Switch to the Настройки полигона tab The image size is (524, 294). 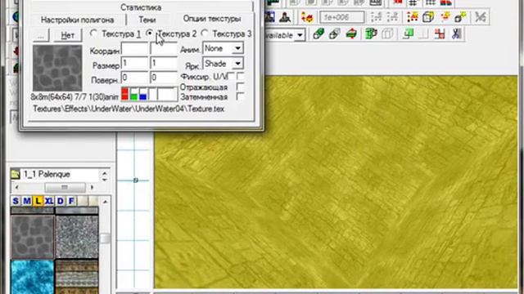(x=78, y=20)
